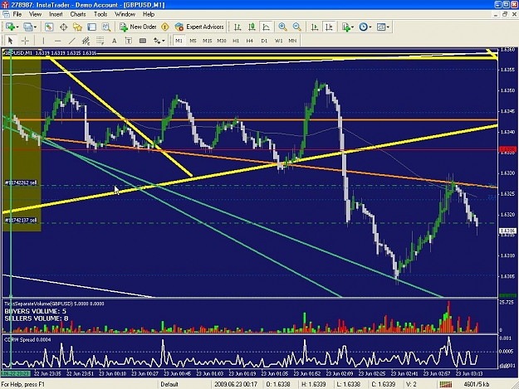Image resolution: width=519 pixels, height=389 pixels.
Task: Click the InstaTrader title bar app icon
Action: (x=5, y=5)
